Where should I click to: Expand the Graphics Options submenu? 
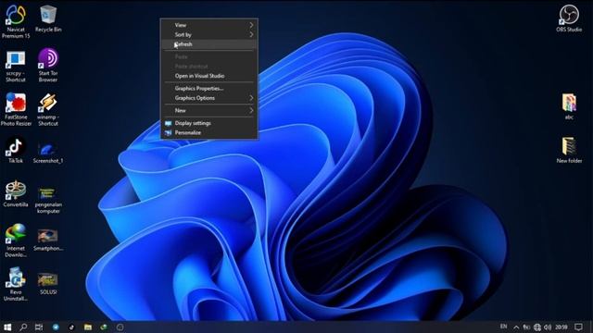pos(209,98)
